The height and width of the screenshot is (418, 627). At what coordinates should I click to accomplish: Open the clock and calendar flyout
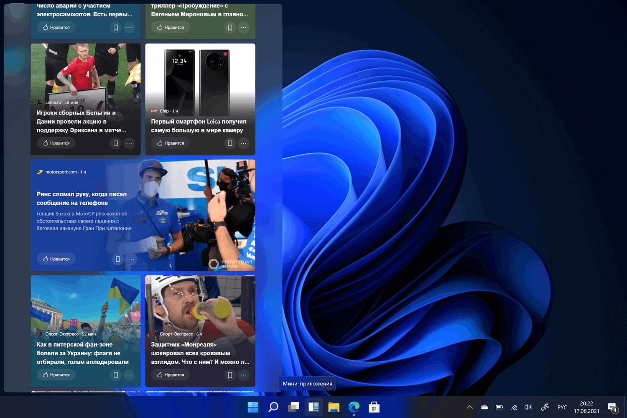point(586,407)
